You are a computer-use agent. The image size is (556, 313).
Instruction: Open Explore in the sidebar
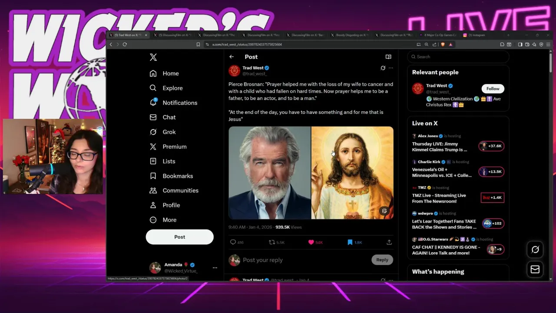[x=166, y=88]
